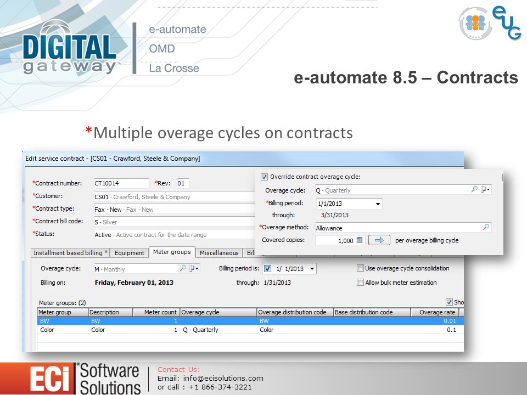Open the calculator icon in Covered copies
527x395 pixels.
pyautogui.click(x=360, y=240)
